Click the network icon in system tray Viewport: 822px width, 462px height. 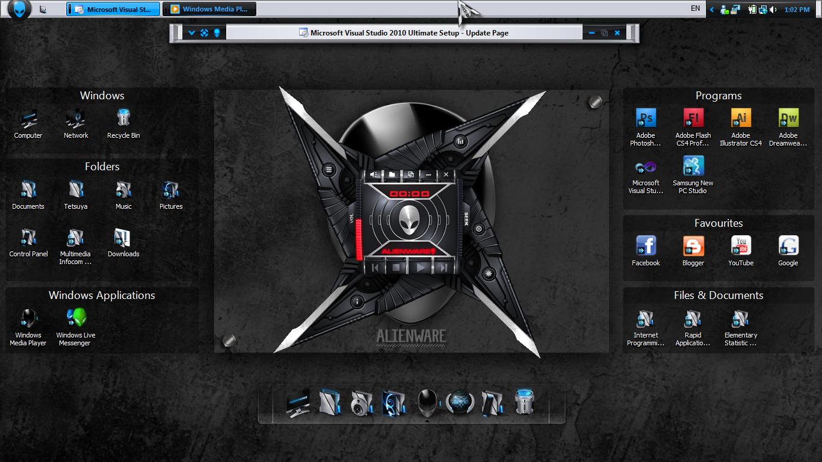[763, 9]
